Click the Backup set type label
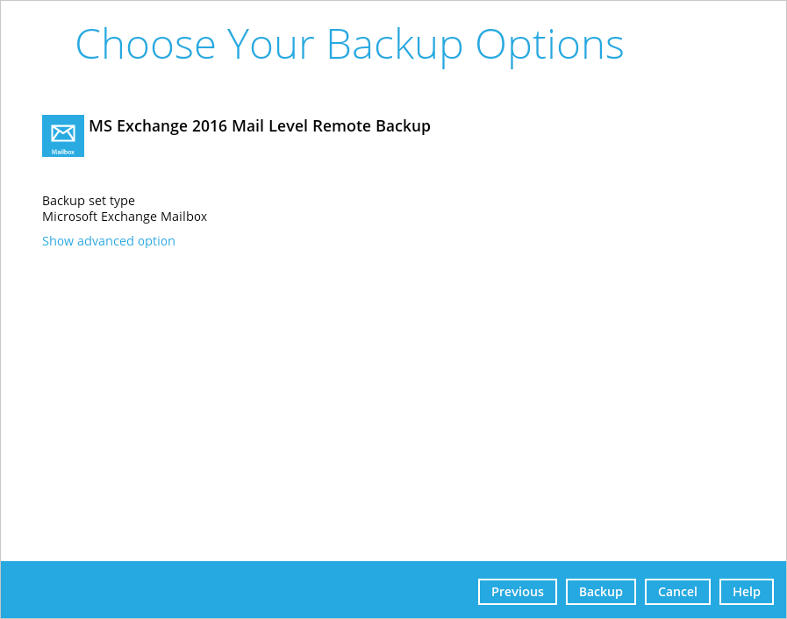Screen dimensions: 787x619 pyautogui.click(x=89, y=201)
